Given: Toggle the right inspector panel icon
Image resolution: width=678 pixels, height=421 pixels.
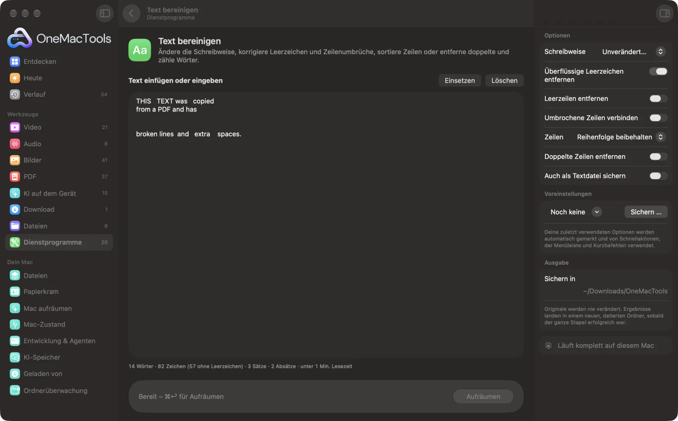Looking at the screenshot, I should pyautogui.click(x=664, y=14).
